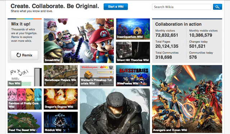Open the Riddick Wiki tile
The image size is (230, 134).
[x=61, y=122]
